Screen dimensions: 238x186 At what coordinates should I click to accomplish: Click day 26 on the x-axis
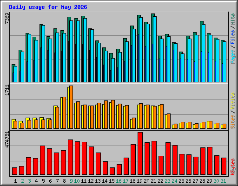click(188, 181)
